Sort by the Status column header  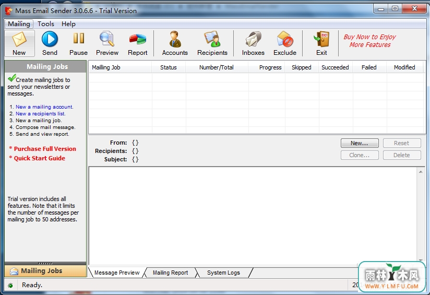[x=169, y=67]
